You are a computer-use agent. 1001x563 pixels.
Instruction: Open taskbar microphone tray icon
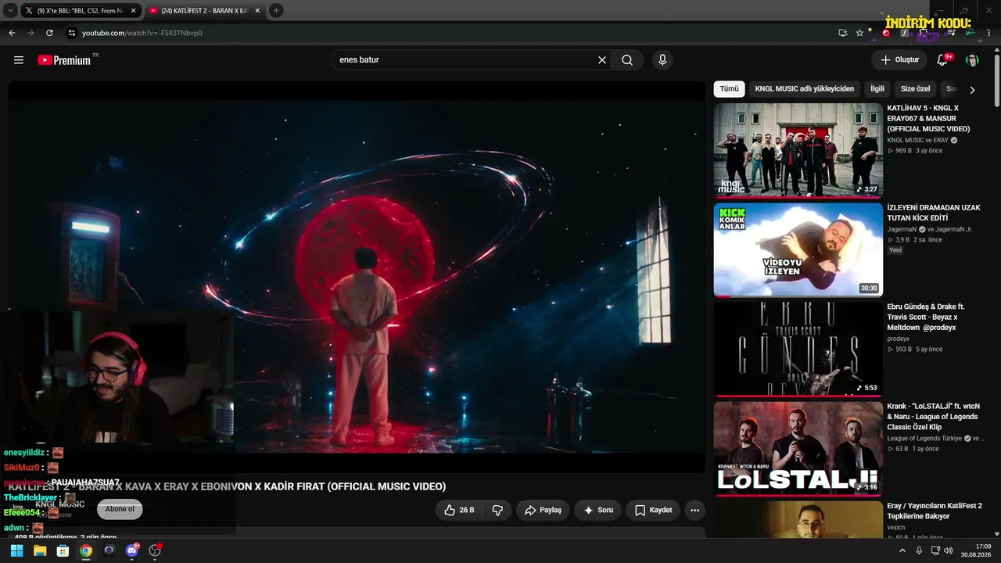point(919,550)
